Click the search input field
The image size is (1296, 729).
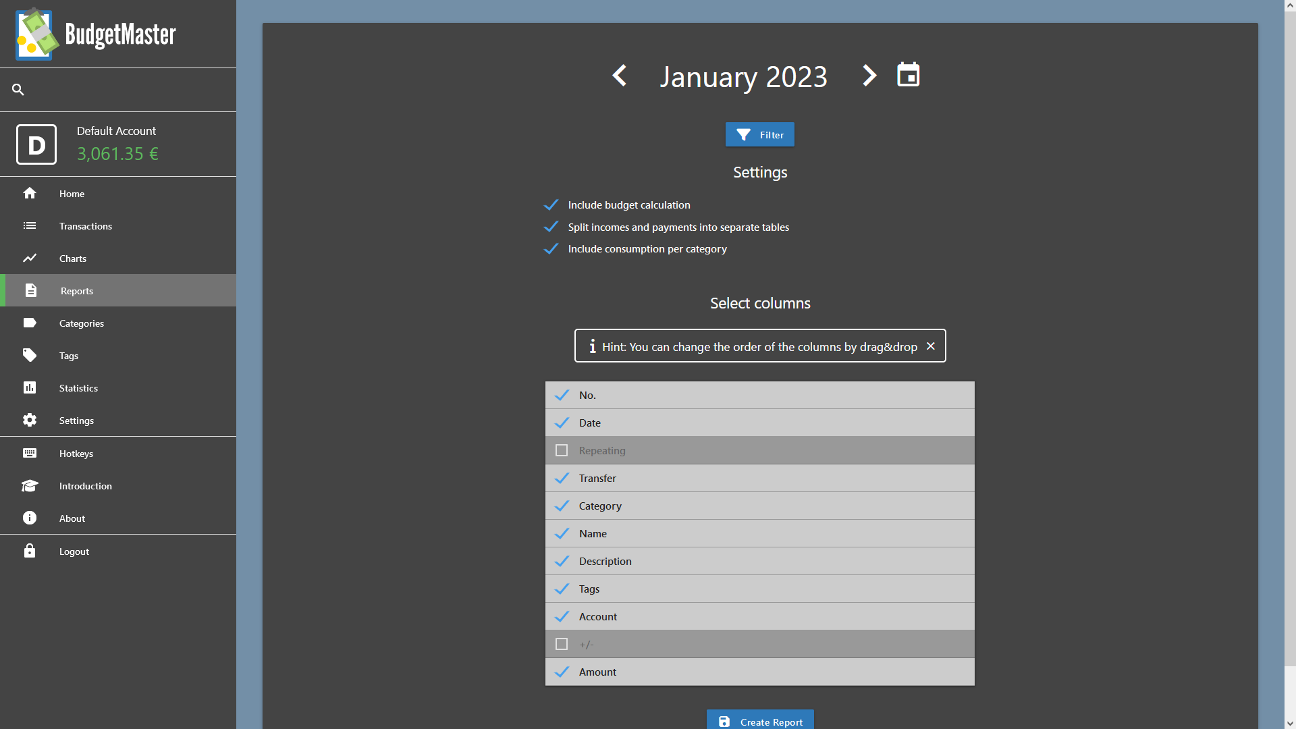[128, 89]
